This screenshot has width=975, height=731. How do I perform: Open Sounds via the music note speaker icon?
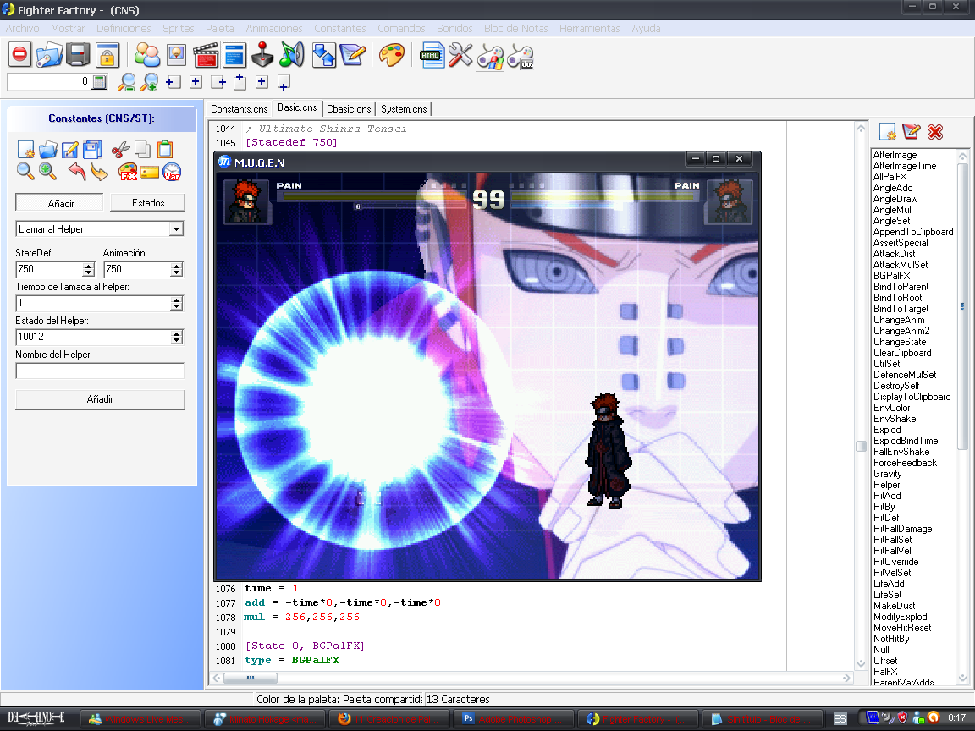[291, 55]
